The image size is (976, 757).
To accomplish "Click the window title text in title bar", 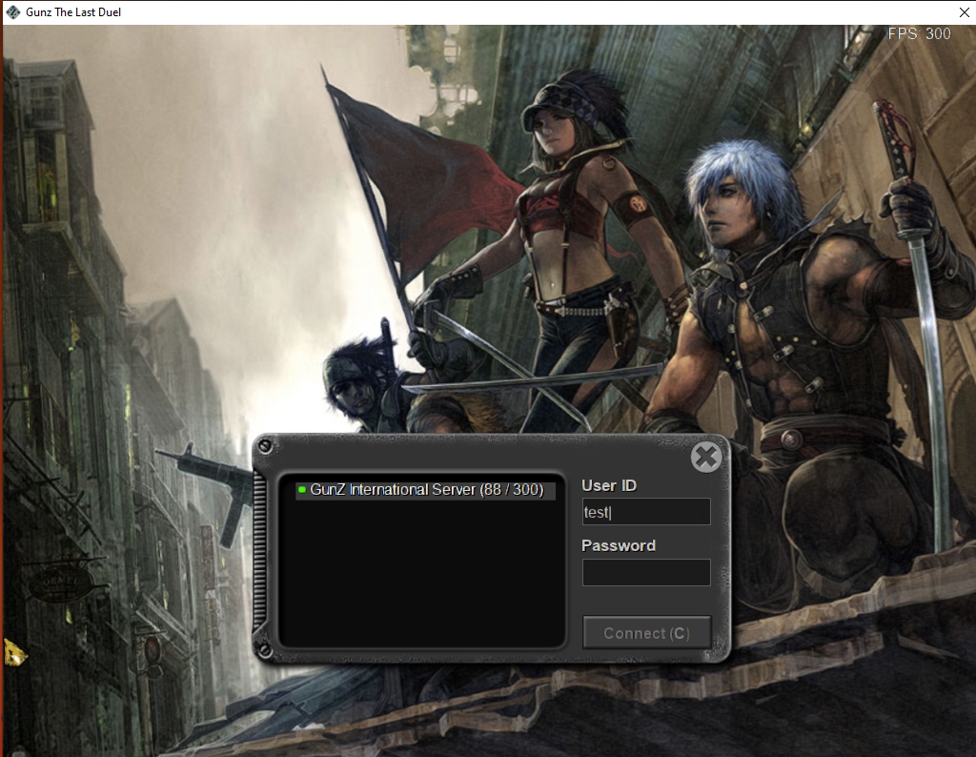I will pos(73,12).
